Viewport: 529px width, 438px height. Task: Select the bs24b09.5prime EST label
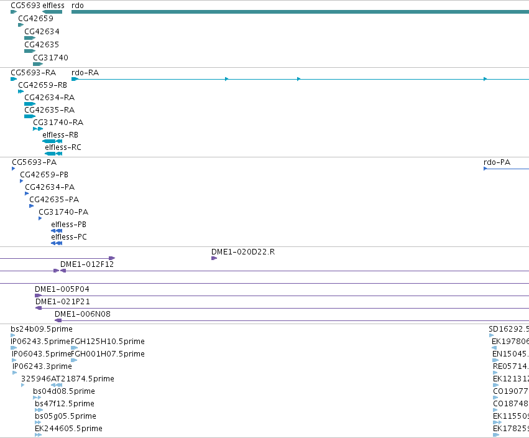42,329
